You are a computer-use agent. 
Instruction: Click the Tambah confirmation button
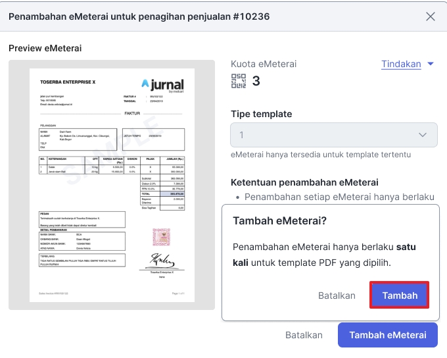pos(400,295)
